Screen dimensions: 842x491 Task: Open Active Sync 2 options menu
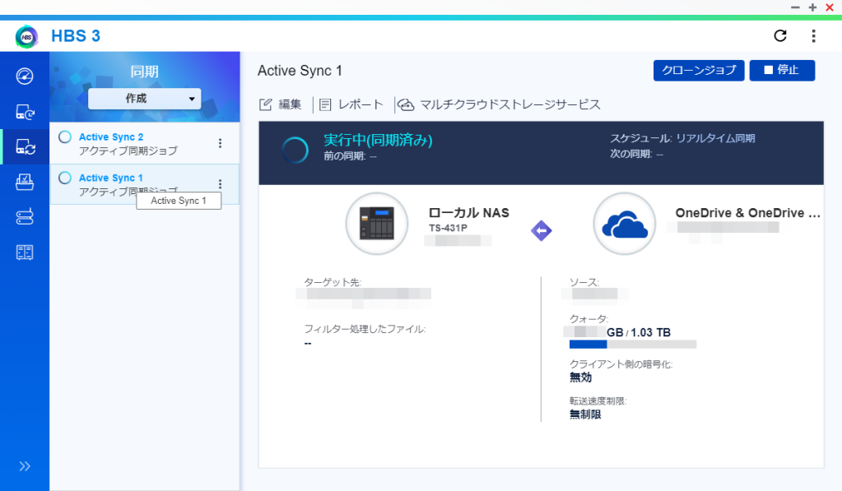pyautogui.click(x=220, y=143)
